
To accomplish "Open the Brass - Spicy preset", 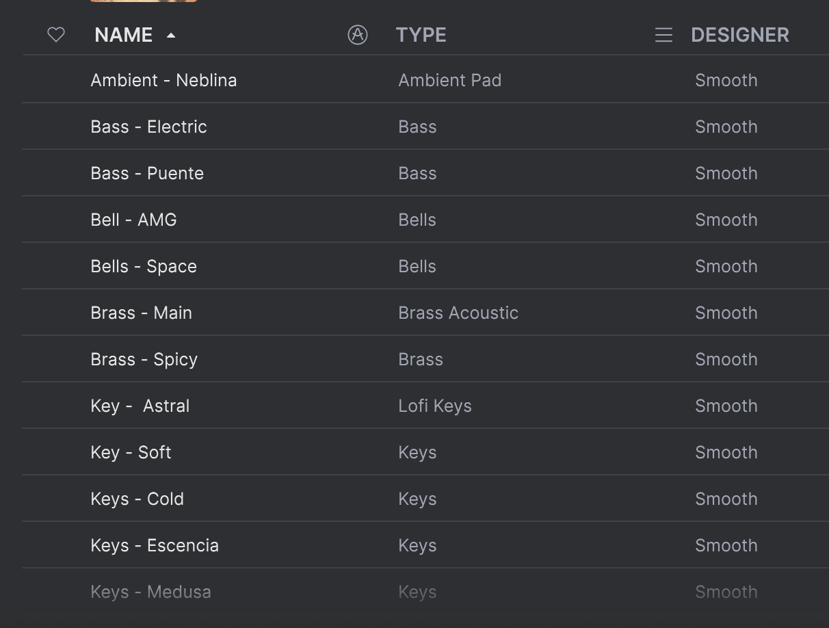I will click(144, 359).
